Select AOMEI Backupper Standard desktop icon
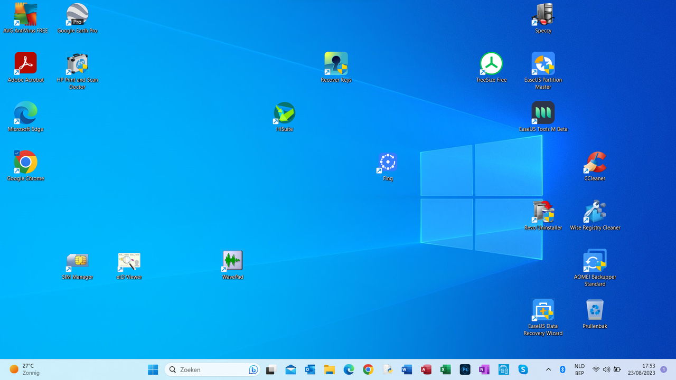 click(x=595, y=268)
